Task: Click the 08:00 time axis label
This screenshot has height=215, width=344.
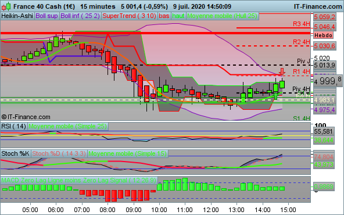Action: (107, 210)
